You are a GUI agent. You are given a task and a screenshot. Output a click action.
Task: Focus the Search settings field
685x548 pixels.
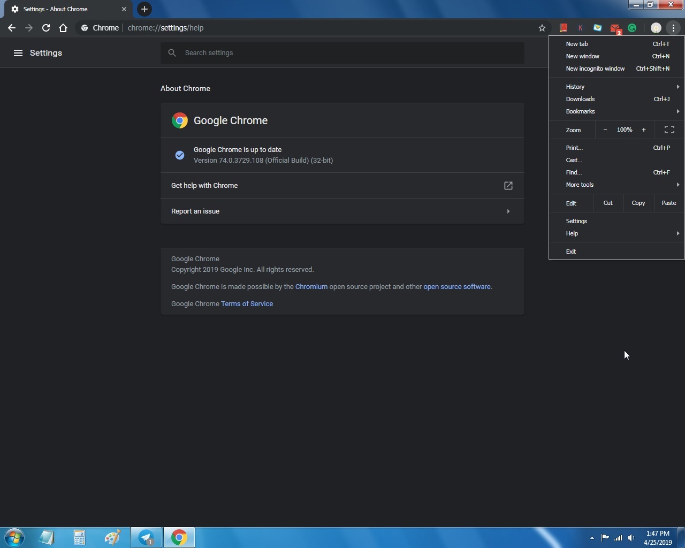(342, 53)
